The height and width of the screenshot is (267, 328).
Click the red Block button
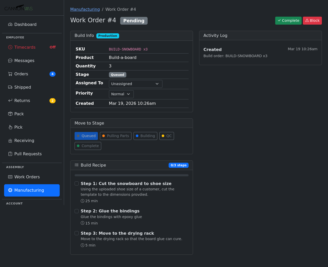[312, 20]
